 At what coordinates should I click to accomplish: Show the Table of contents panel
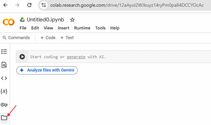(4, 51)
